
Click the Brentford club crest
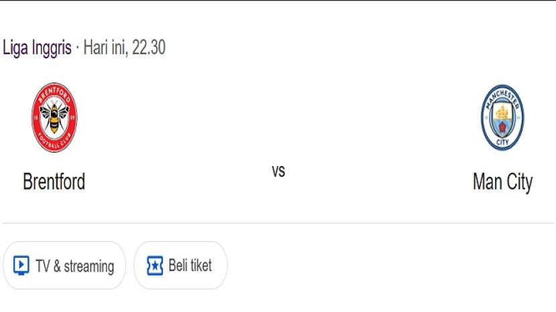[54, 118]
